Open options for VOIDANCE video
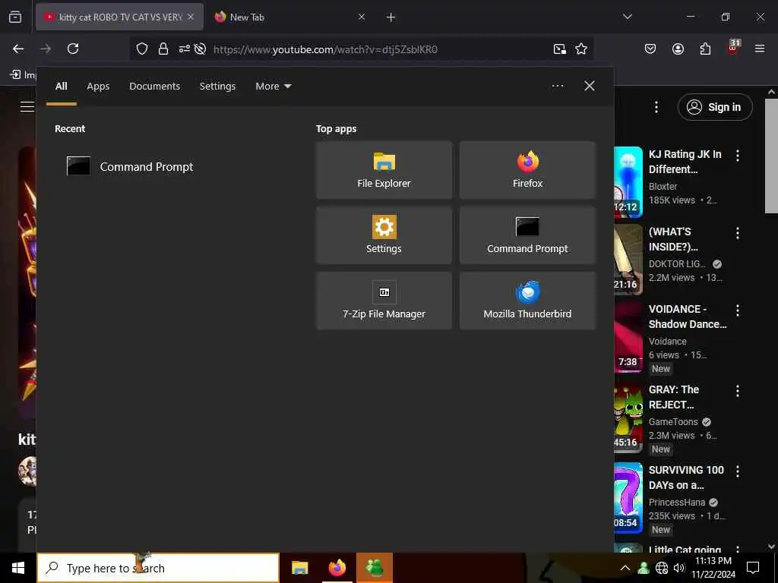778x583 pixels. coord(737,310)
